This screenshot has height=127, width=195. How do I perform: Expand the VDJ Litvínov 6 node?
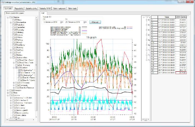11,100
